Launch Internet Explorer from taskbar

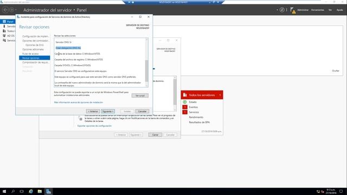click(x=31, y=191)
